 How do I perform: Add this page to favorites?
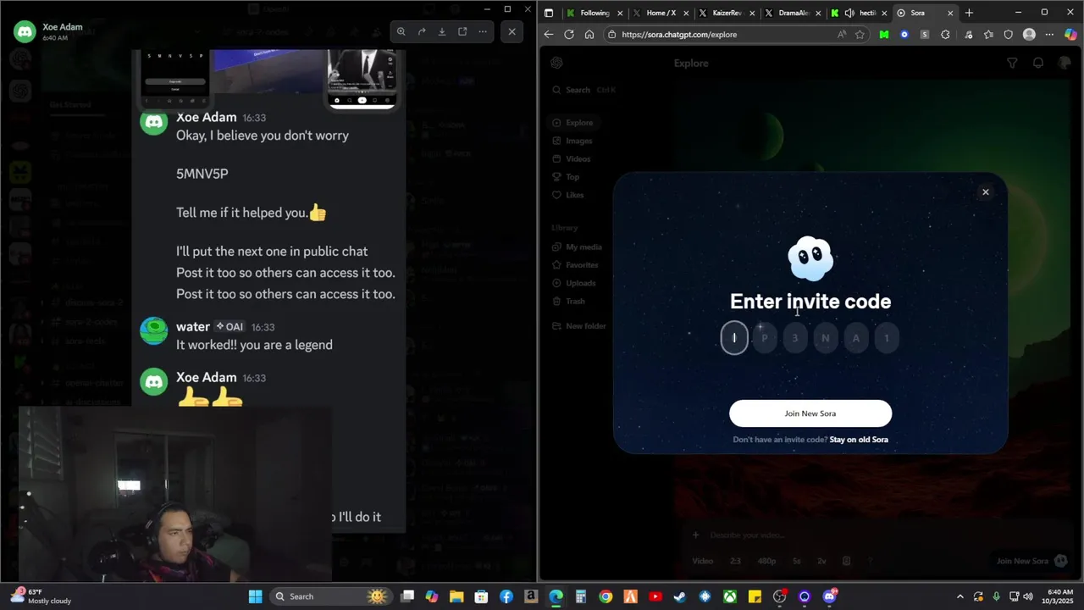coord(860,35)
